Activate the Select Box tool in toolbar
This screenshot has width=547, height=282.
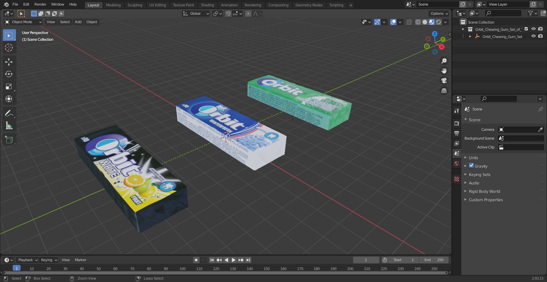pyautogui.click(x=9, y=35)
